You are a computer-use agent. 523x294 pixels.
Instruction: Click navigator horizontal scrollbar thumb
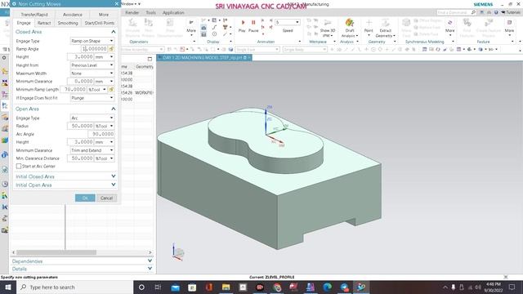[56, 252]
